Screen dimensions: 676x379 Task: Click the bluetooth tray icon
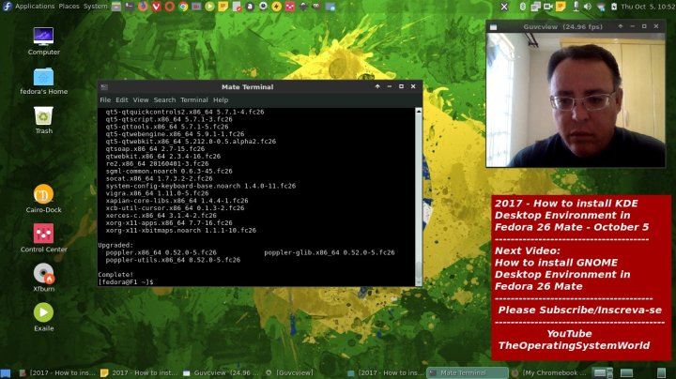coord(523,6)
